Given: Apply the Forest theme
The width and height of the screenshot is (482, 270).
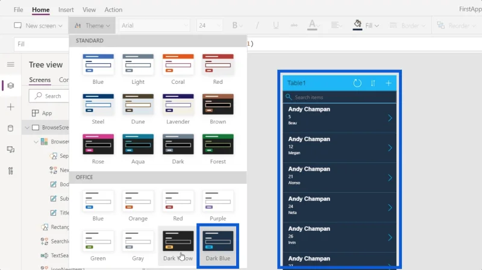Looking at the screenshot, I should point(218,149).
